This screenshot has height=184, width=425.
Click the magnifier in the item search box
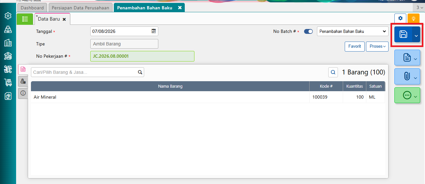click(x=140, y=72)
